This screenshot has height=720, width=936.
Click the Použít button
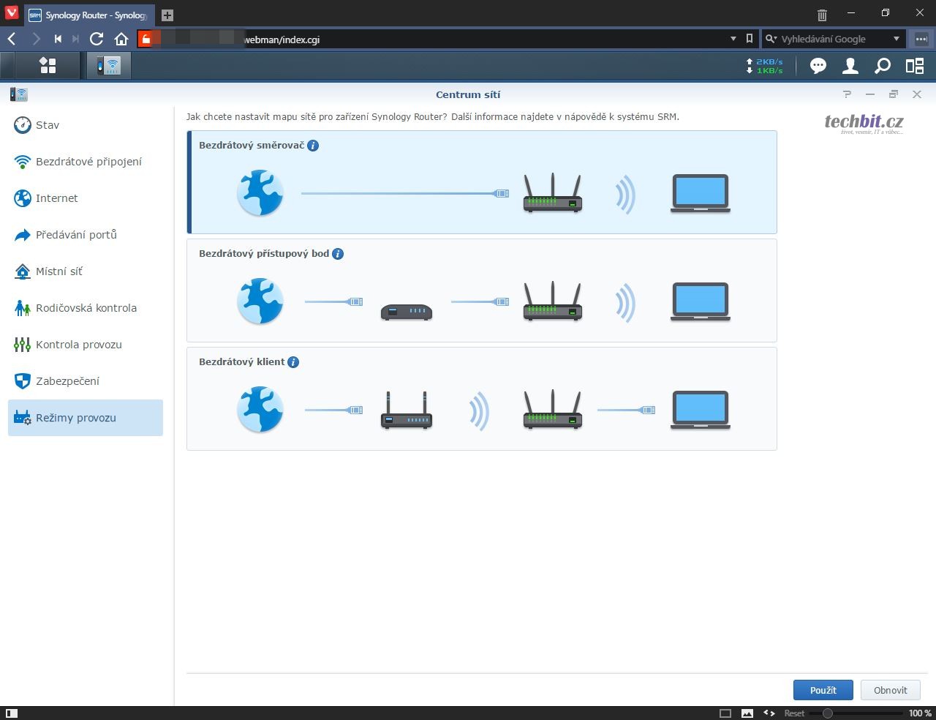823,690
